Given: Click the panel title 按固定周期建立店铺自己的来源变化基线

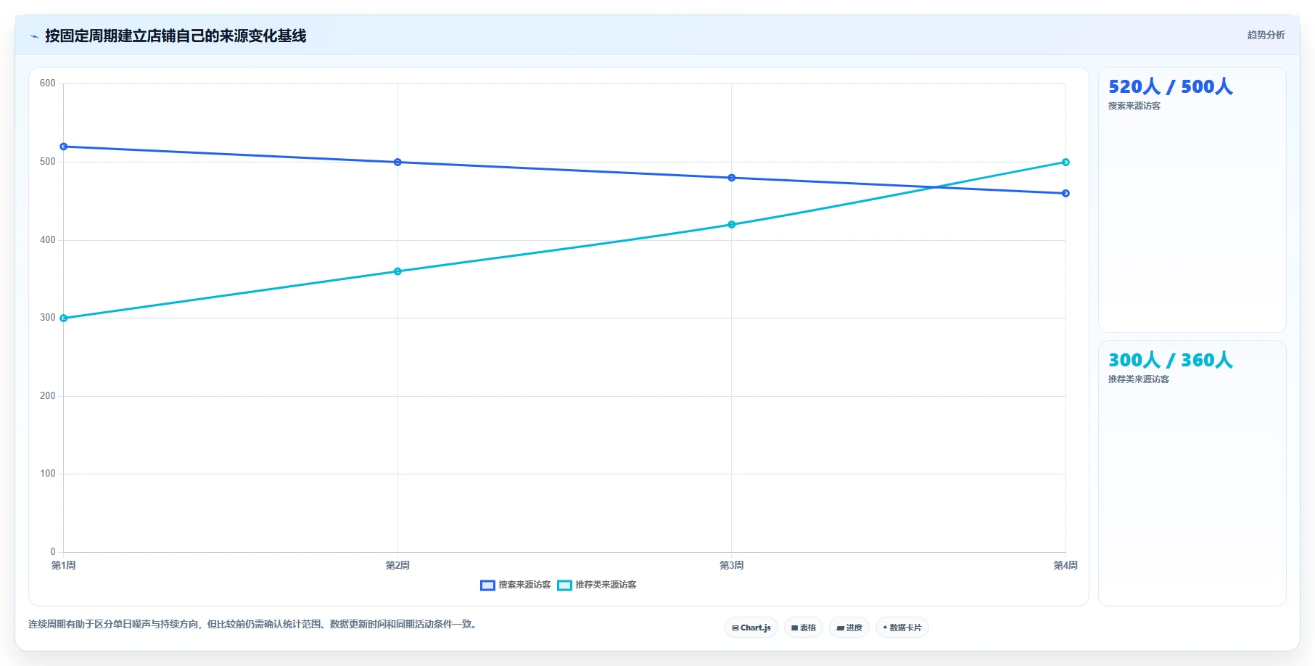Looking at the screenshot, I should pos(176,36).
